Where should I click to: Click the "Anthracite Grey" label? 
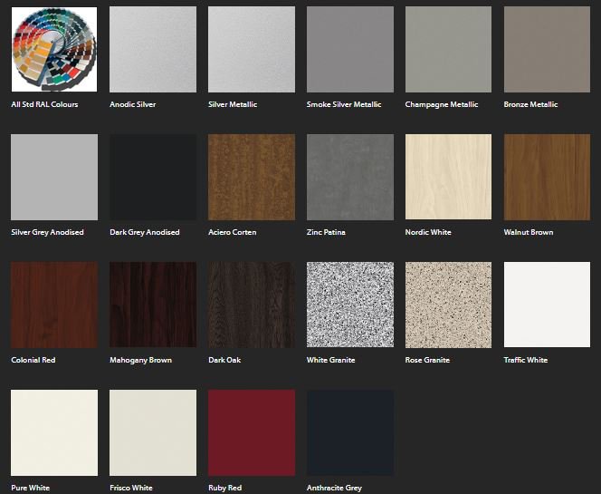click(334, 488)
